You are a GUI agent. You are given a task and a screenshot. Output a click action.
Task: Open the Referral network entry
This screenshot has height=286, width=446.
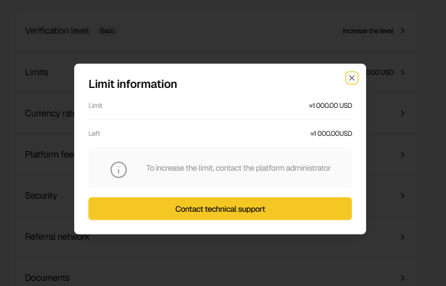click(x=57, y=237)
